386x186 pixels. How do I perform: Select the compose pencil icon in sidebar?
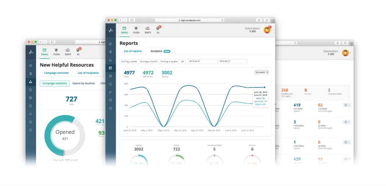[110, 43]
